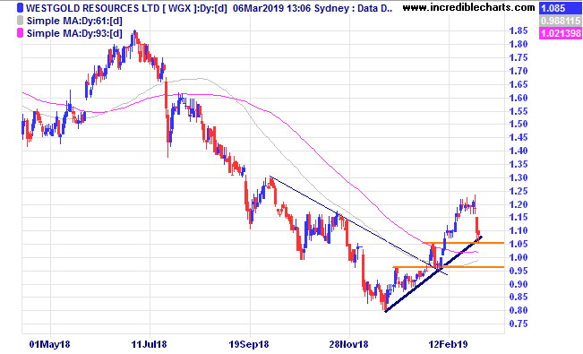This screenshot has height=354, width=583.
Task: Click the 1.85 price axis label
Action: [519, 30]
